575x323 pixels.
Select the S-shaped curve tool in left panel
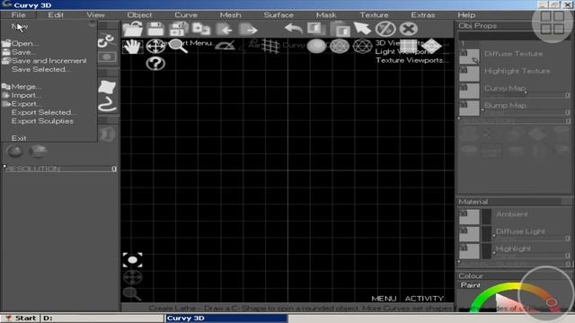click(x=107, y=104)
